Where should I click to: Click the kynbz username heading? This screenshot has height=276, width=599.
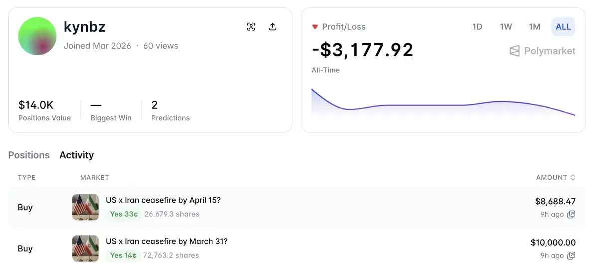point(85,27)
